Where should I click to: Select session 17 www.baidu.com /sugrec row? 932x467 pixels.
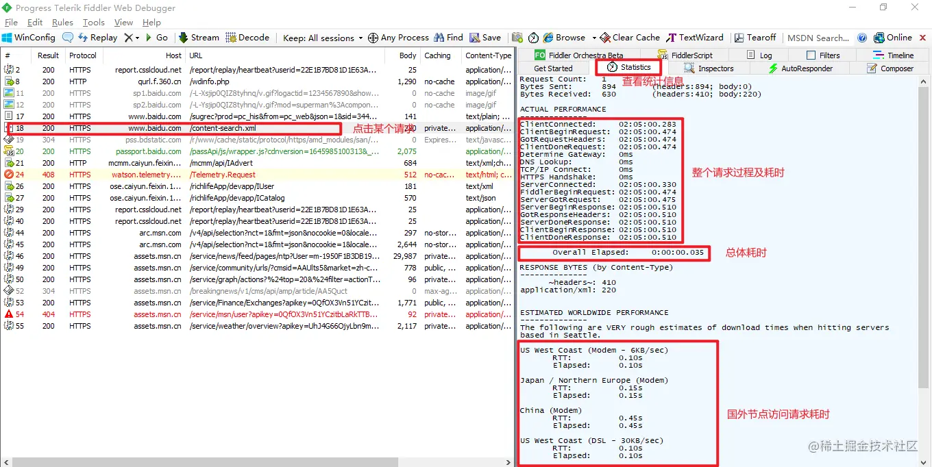coord(257,116)
